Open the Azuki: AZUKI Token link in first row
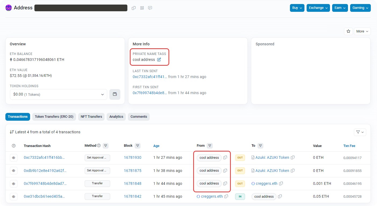377x206 pixels. click(272, 158)
